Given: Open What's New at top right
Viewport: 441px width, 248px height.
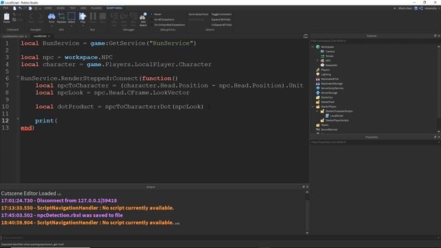Looking at the screenshot, I should tap(405, 8).
